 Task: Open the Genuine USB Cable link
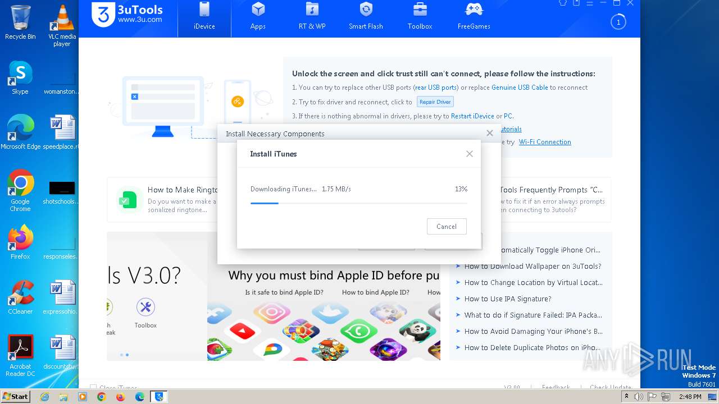coord(520,88)
